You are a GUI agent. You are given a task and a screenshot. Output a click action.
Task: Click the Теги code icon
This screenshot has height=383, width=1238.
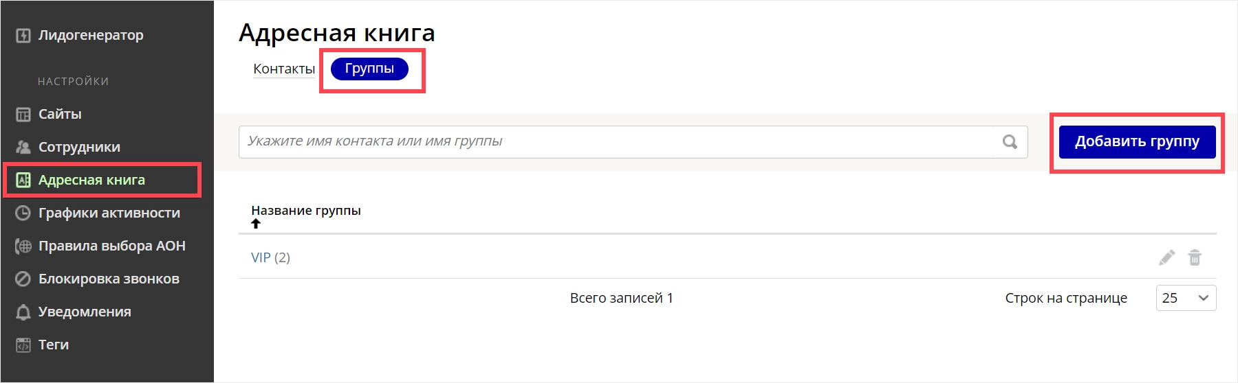[x=23, y=345]
